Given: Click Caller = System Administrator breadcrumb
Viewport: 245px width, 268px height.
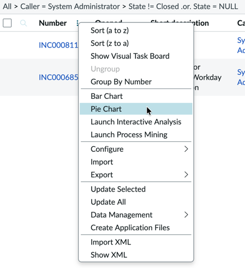Looking at the screenshot, I should tap(70, 7).
